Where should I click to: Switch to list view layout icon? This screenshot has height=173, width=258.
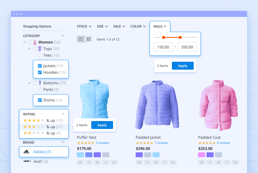(x=89, y=39)
